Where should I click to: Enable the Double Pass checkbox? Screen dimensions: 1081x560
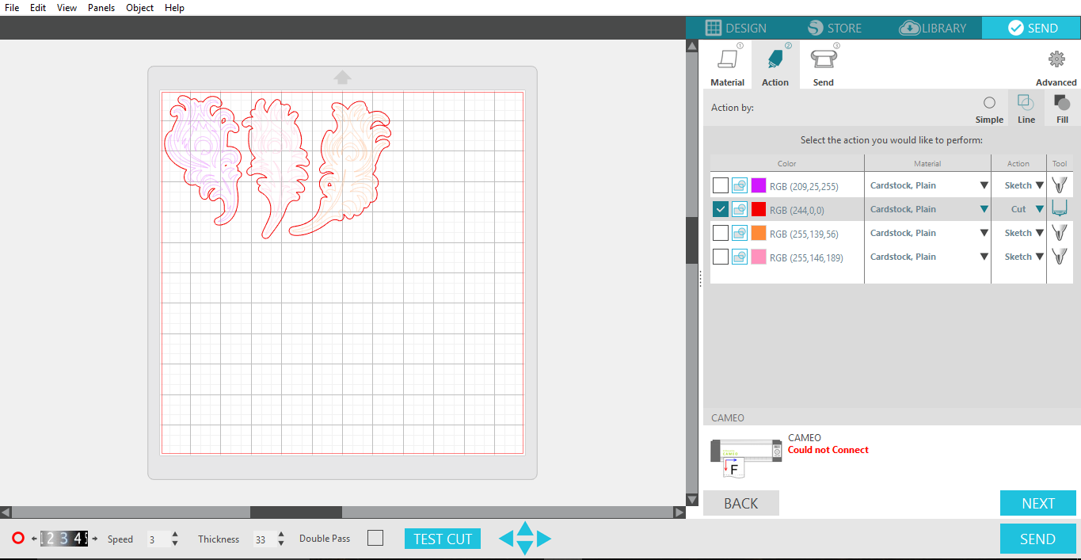tap(375, 538)
